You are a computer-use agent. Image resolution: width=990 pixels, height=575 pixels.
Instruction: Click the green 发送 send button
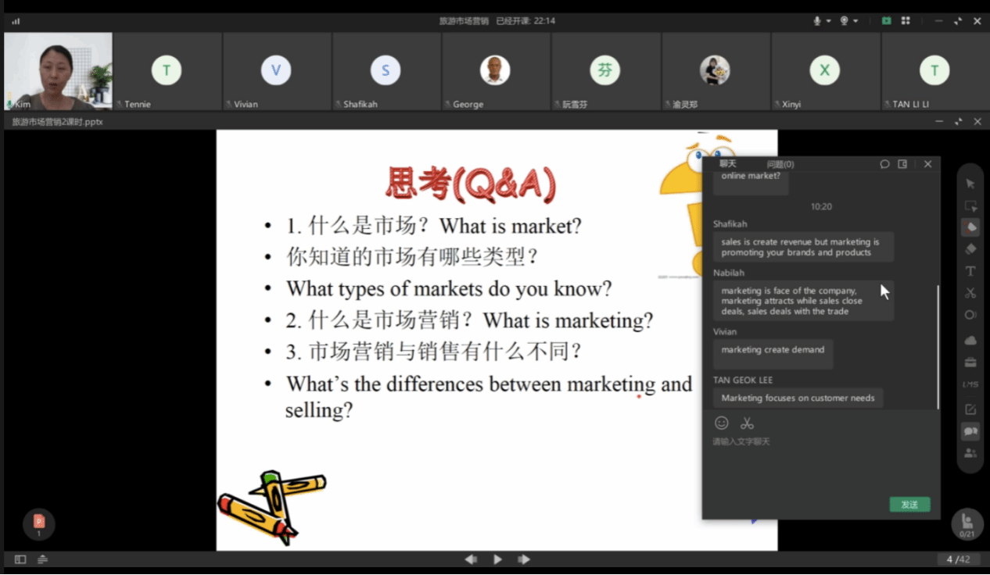tap(909, 505)
